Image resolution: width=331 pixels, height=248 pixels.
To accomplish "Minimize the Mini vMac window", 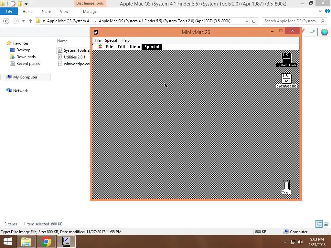I will click(x=272, y=31).
